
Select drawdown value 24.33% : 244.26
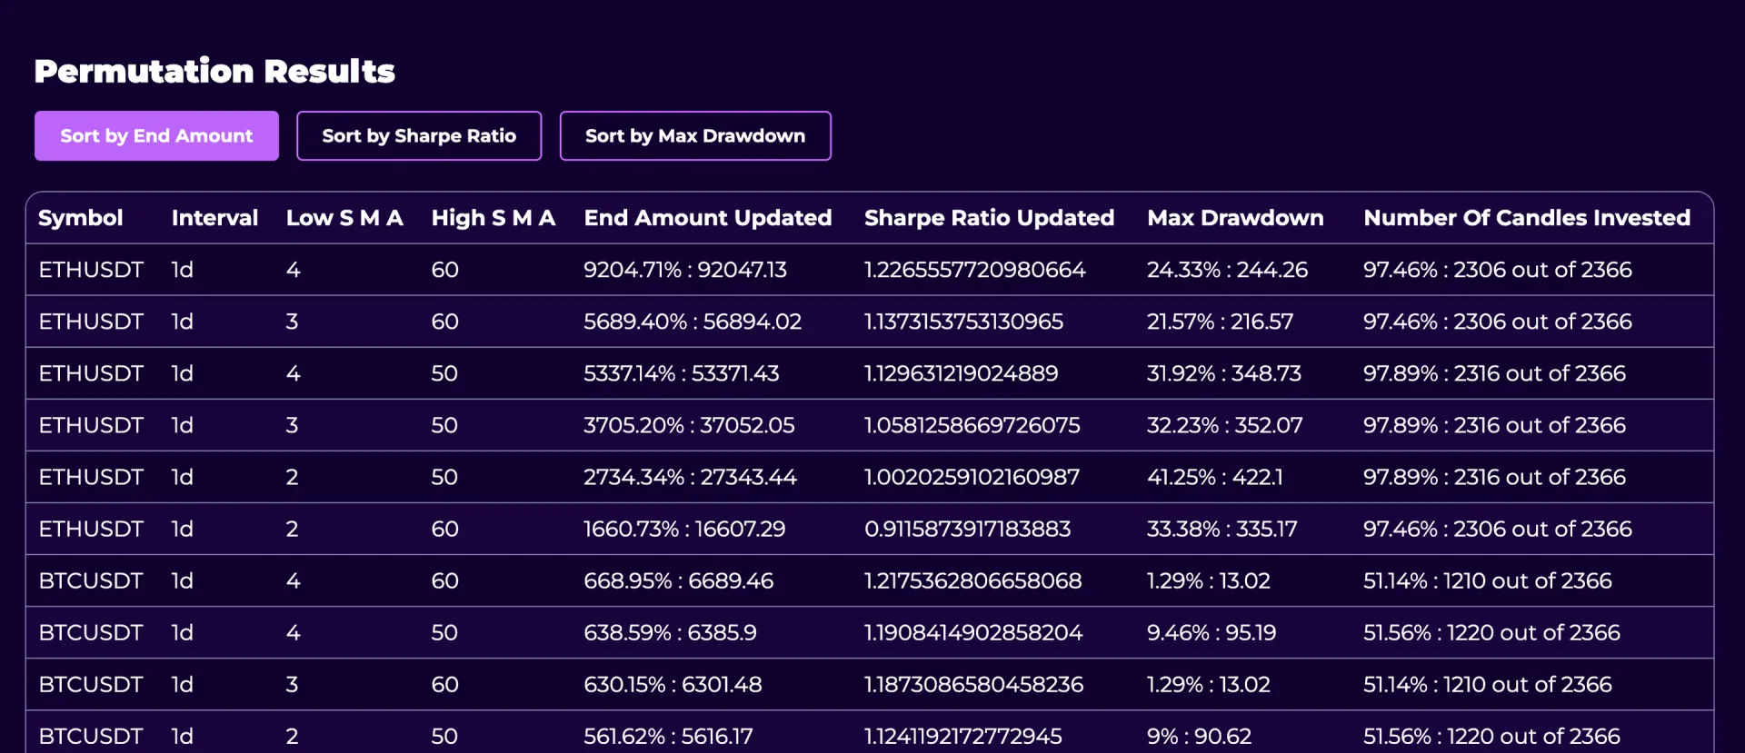click(x=1227, y=270)
